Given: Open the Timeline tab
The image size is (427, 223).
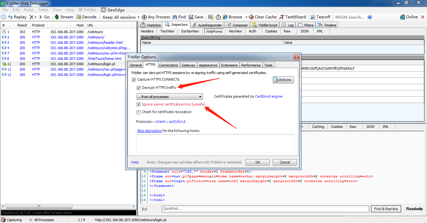Looking at the screenshot, I should 327,25.
